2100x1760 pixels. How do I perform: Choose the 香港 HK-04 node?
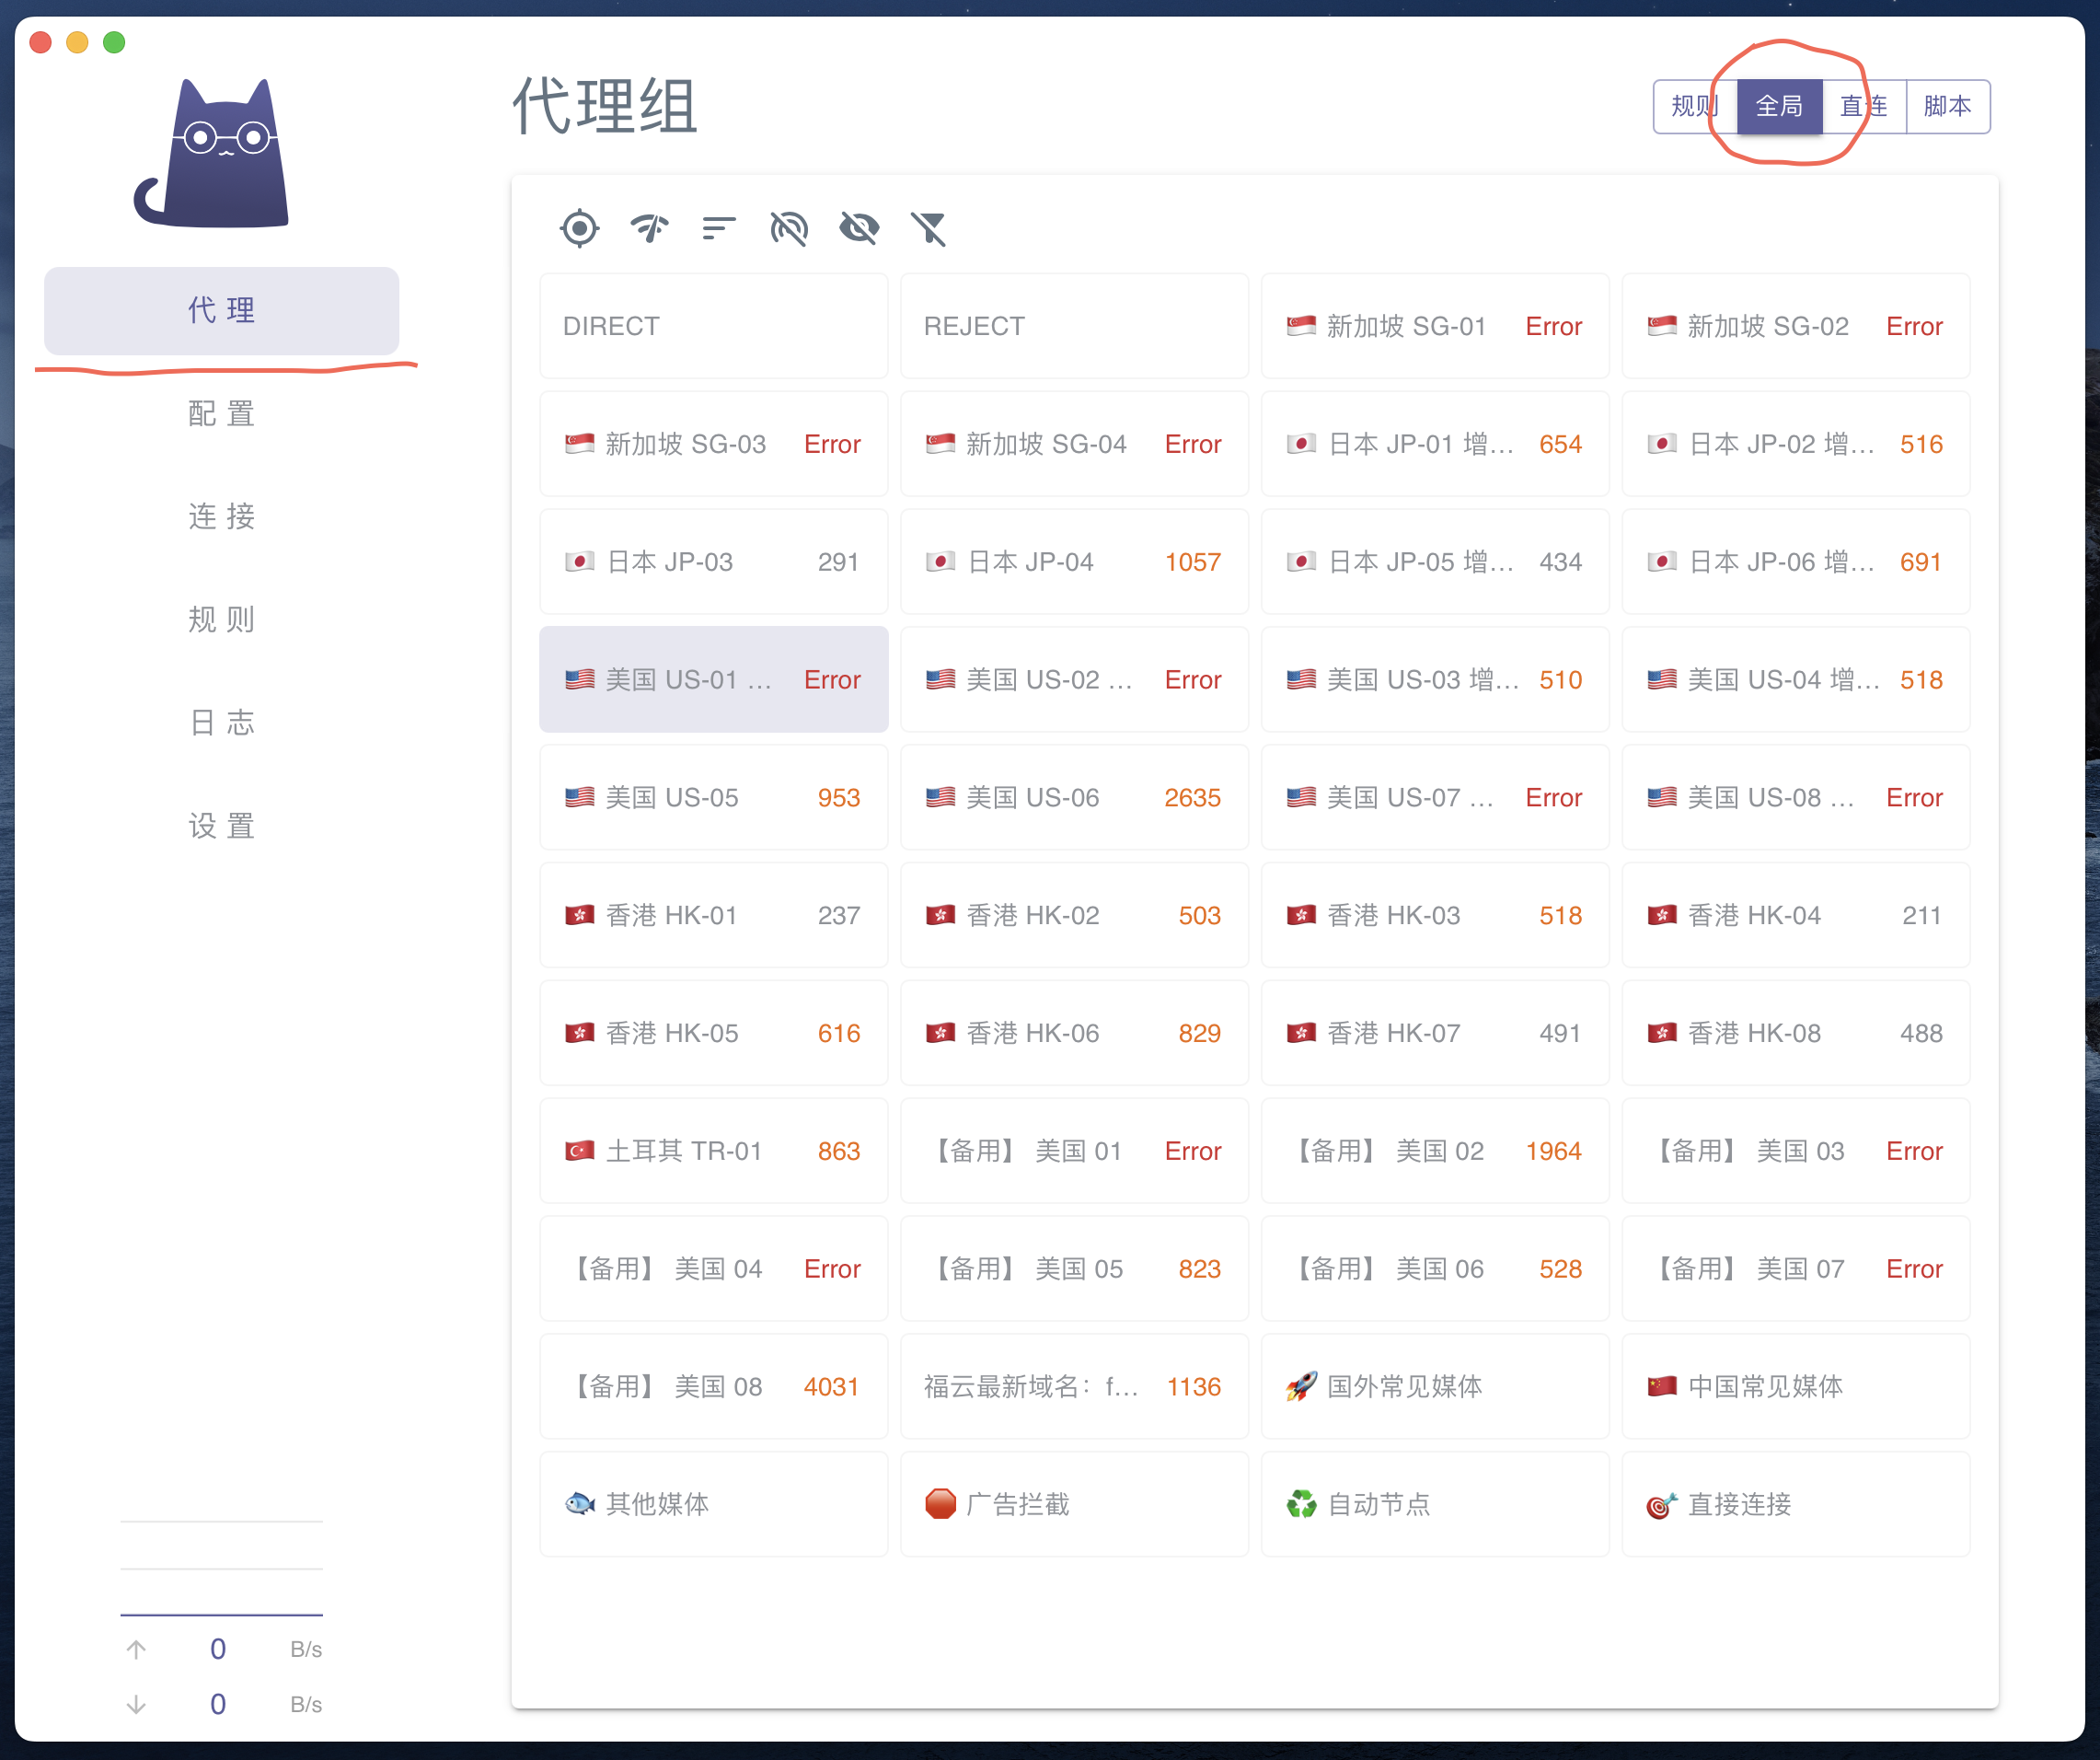pyautogui.click(x=1795, y=915)
